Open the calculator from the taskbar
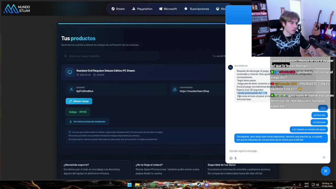The height and width of the screenshot is (189, 336). 168,185
